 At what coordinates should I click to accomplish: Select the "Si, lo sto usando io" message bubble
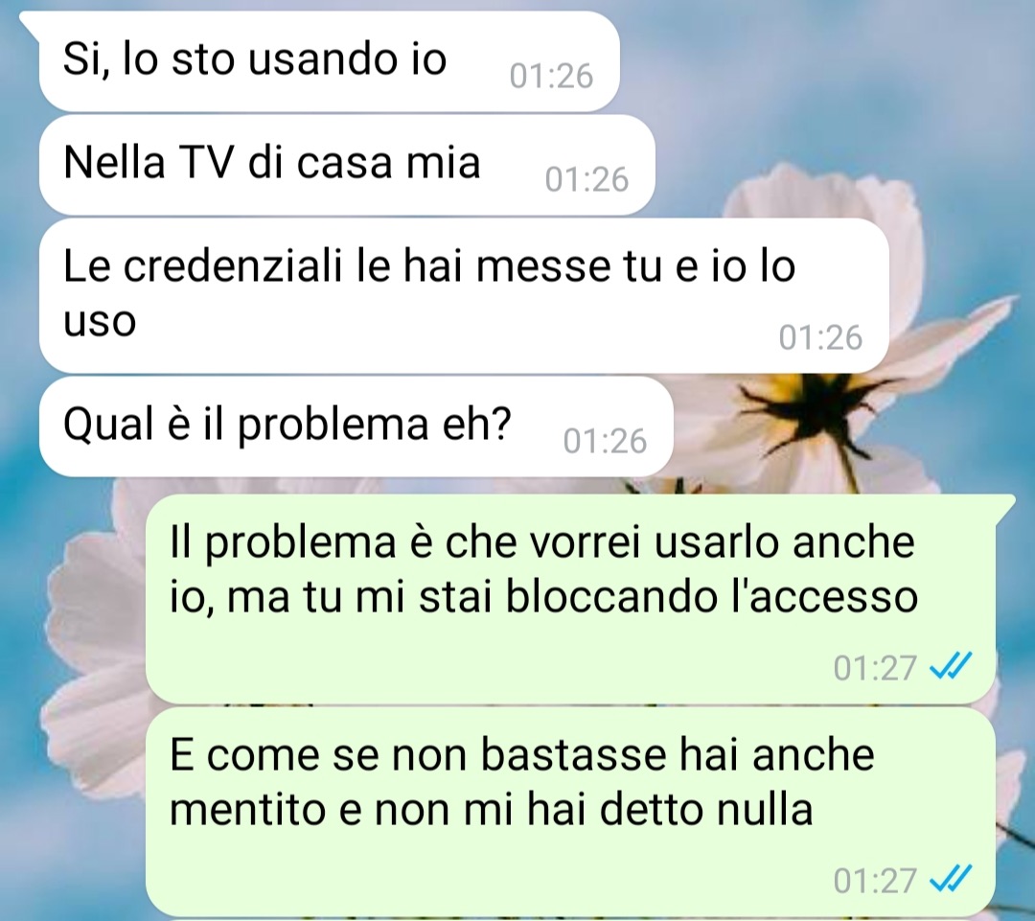tap(330, 61)
